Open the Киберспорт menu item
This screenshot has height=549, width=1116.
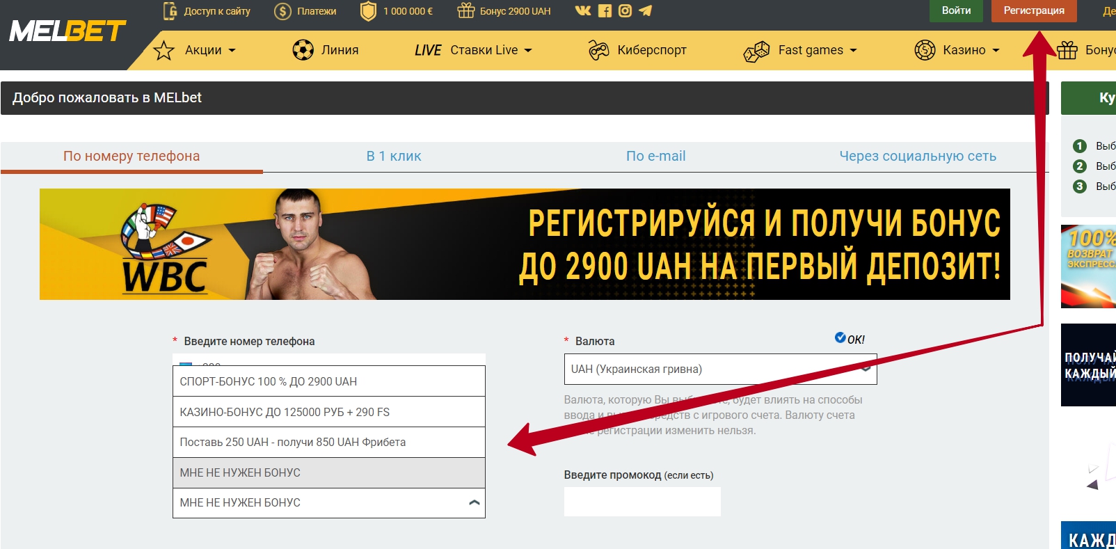(652, 50)
